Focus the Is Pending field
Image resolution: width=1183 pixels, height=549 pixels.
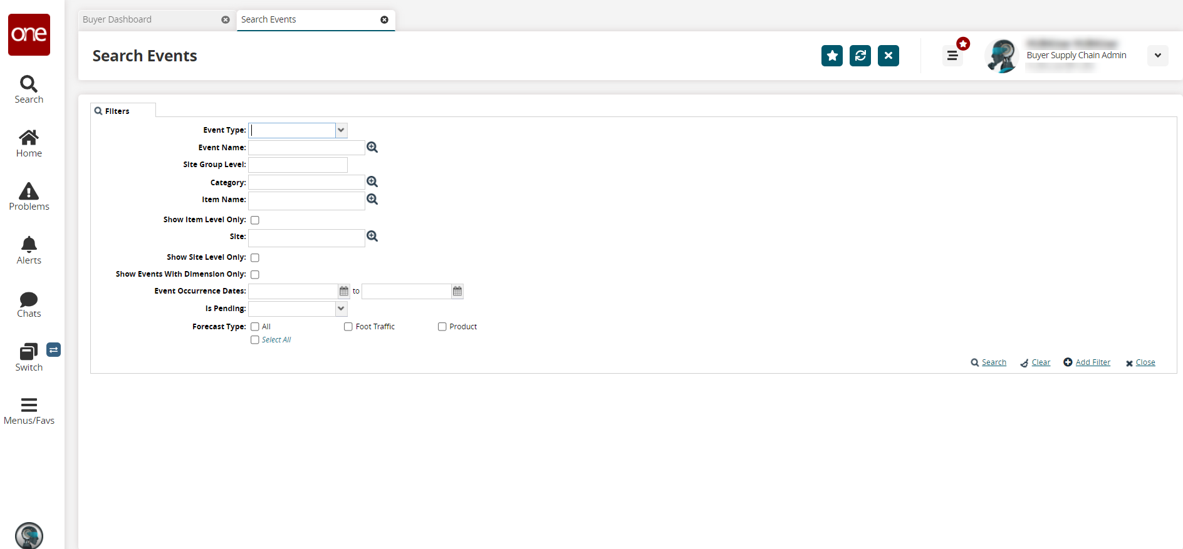[292, 309]
